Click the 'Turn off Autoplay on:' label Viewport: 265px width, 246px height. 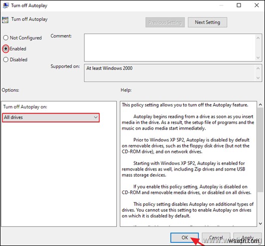(x=25, y=107)
